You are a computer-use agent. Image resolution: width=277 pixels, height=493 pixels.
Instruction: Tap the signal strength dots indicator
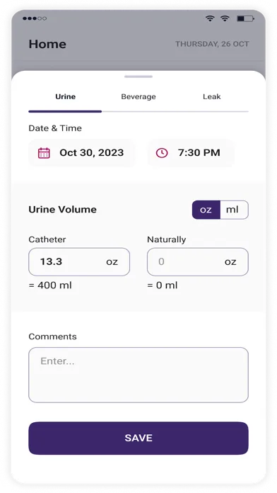click(35, 18)
